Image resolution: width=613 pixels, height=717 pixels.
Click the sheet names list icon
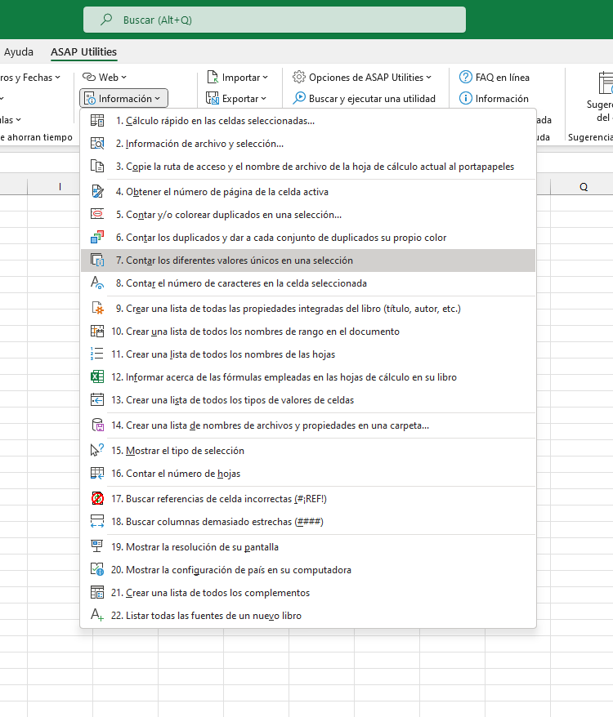point(97,354)
